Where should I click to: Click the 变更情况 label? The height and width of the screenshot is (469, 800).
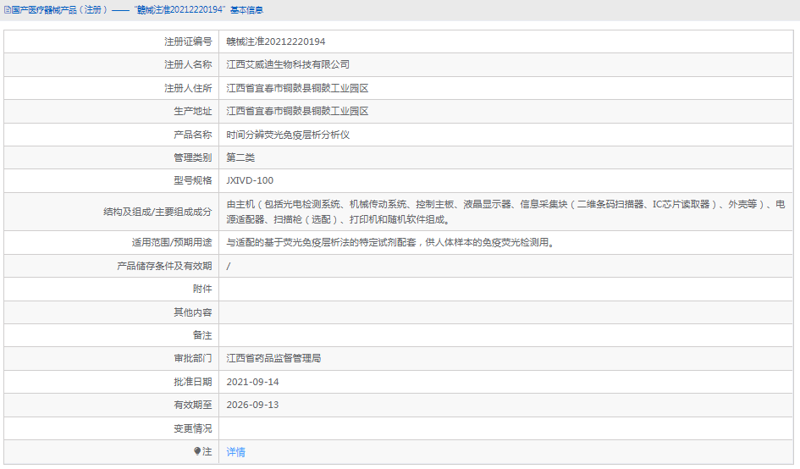[193, 428]
